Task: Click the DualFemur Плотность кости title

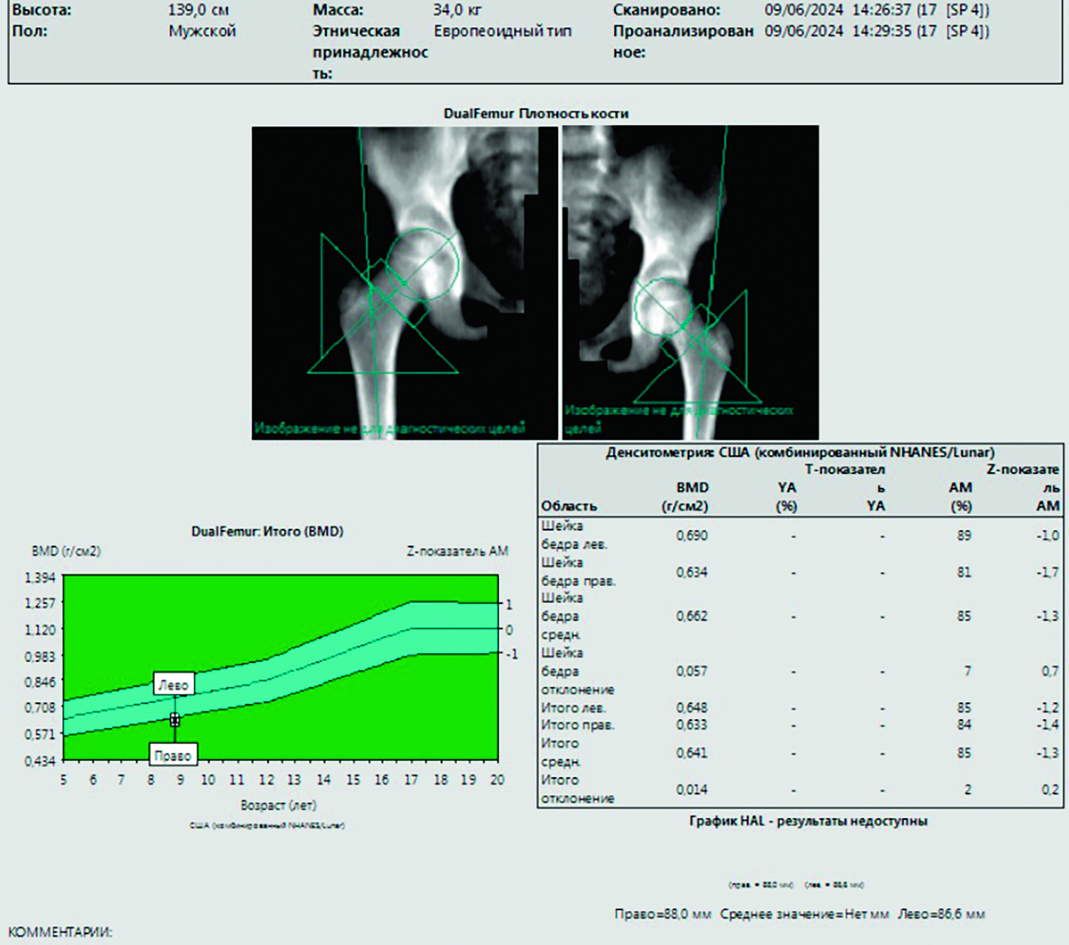Action: [x=536, y=113]
